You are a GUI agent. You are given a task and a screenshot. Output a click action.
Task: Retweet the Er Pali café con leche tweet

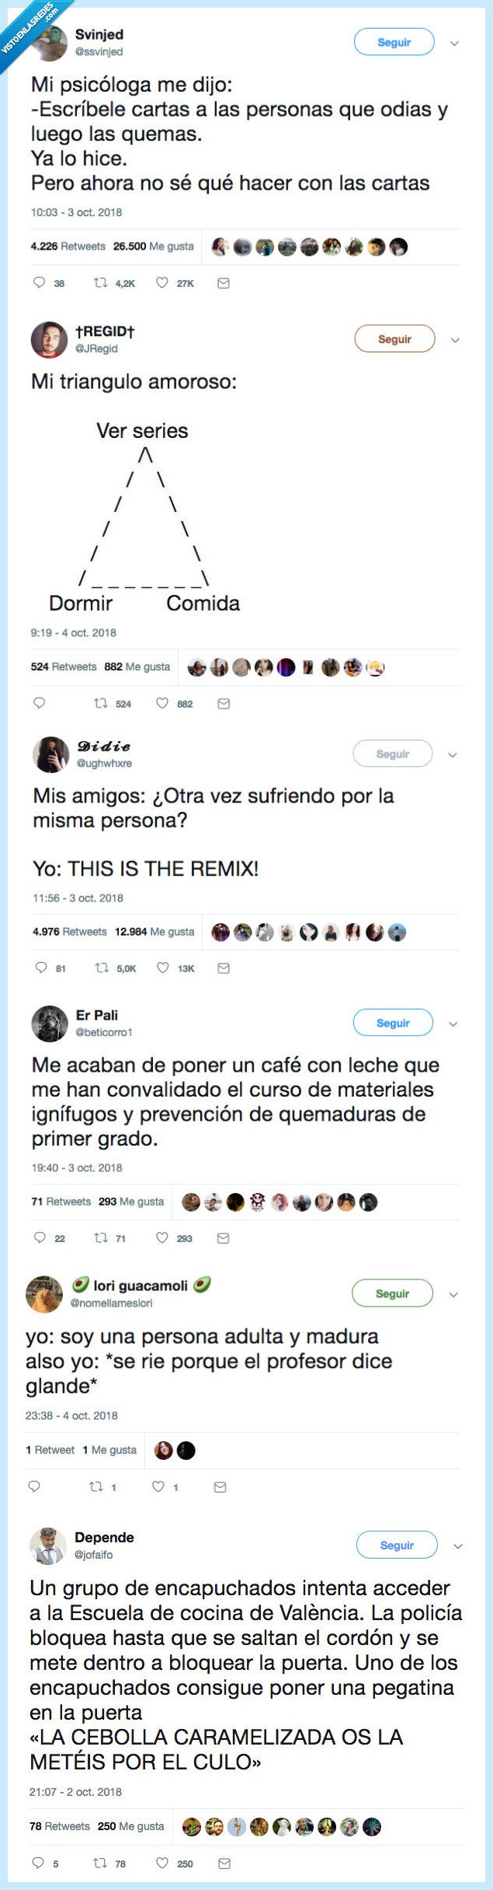click(100, 1237)
